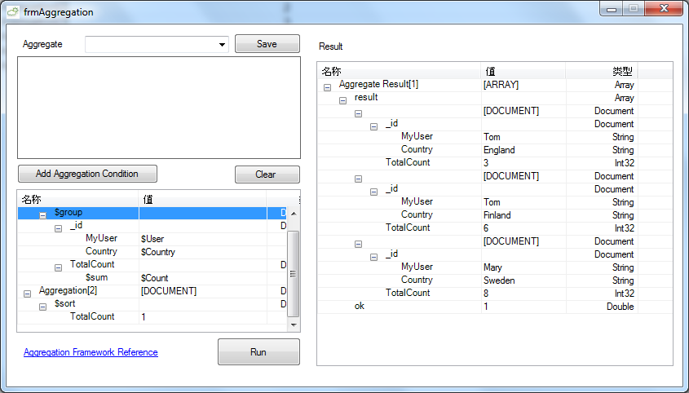The height and width of the screenshot is (393, 689).
Task: Collapse the result array node
Action: coord(342,100)
